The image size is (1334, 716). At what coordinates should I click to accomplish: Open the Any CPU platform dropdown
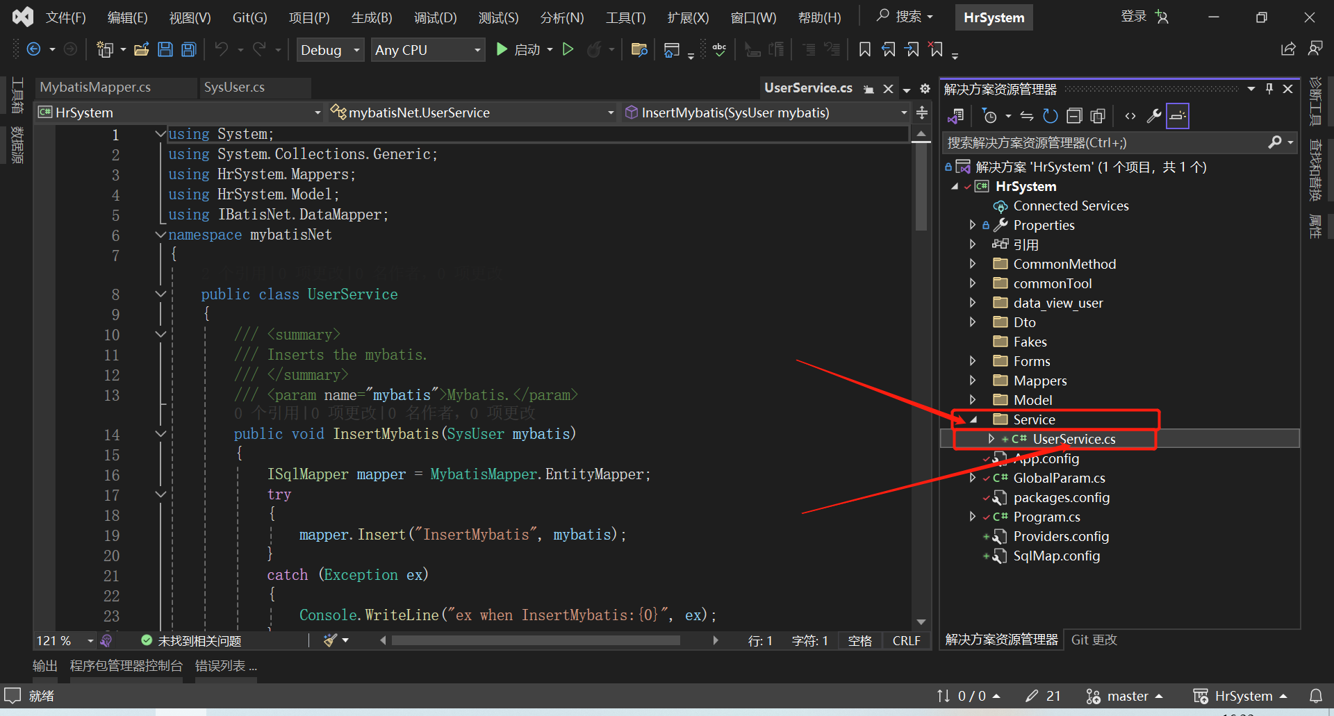tap(476, 49)
